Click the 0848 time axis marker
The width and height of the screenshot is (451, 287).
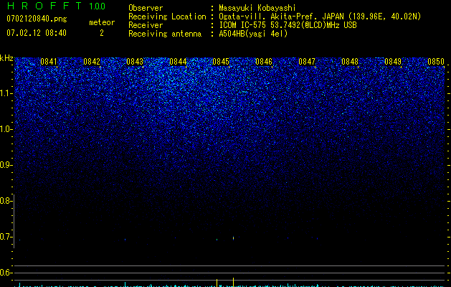350,62
